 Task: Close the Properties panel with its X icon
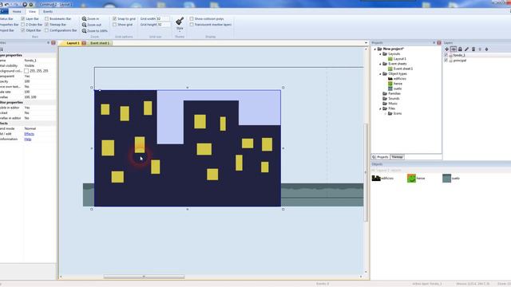pyautogui.click(x=53, y=42)
